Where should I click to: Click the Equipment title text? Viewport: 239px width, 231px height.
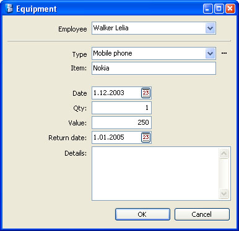pos(37,9)
